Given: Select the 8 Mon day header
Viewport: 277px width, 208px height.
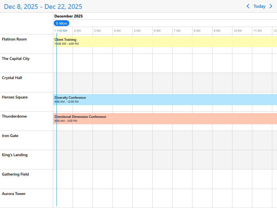Looking at the screenshot, I should [x=61, y=23].
